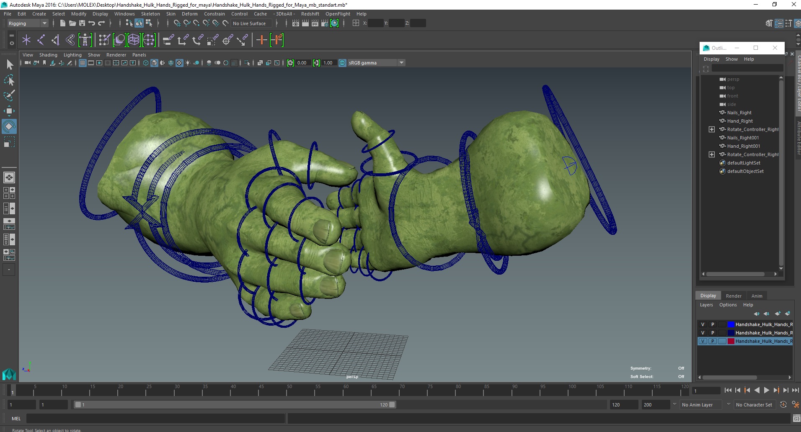The image size is (801, 432).
Task: Step to next key
Action: (776, 390)
